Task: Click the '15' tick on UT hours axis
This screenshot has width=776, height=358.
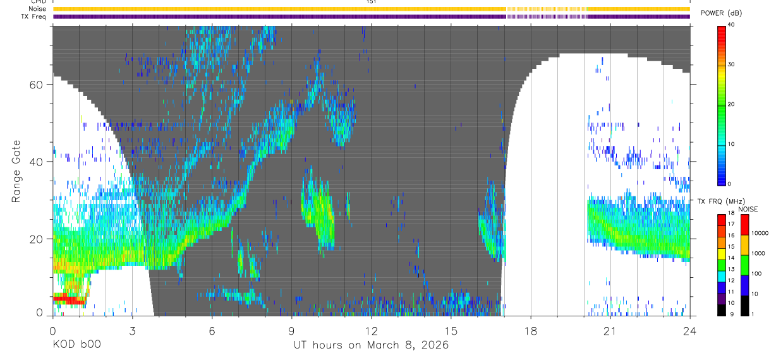Action: click(451, 330)
